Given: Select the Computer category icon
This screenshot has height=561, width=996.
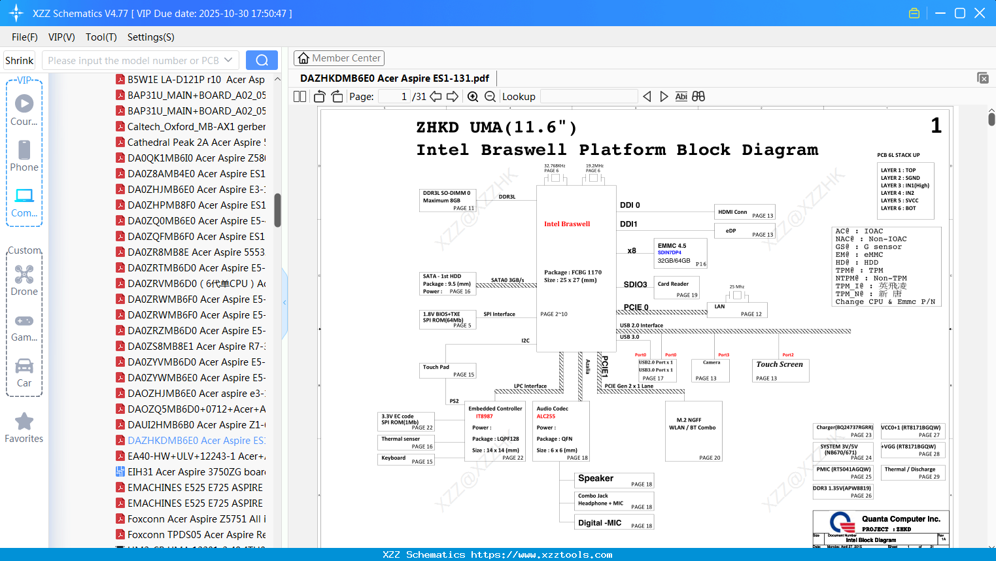Looking at the screenshot, I should point(24,202).
